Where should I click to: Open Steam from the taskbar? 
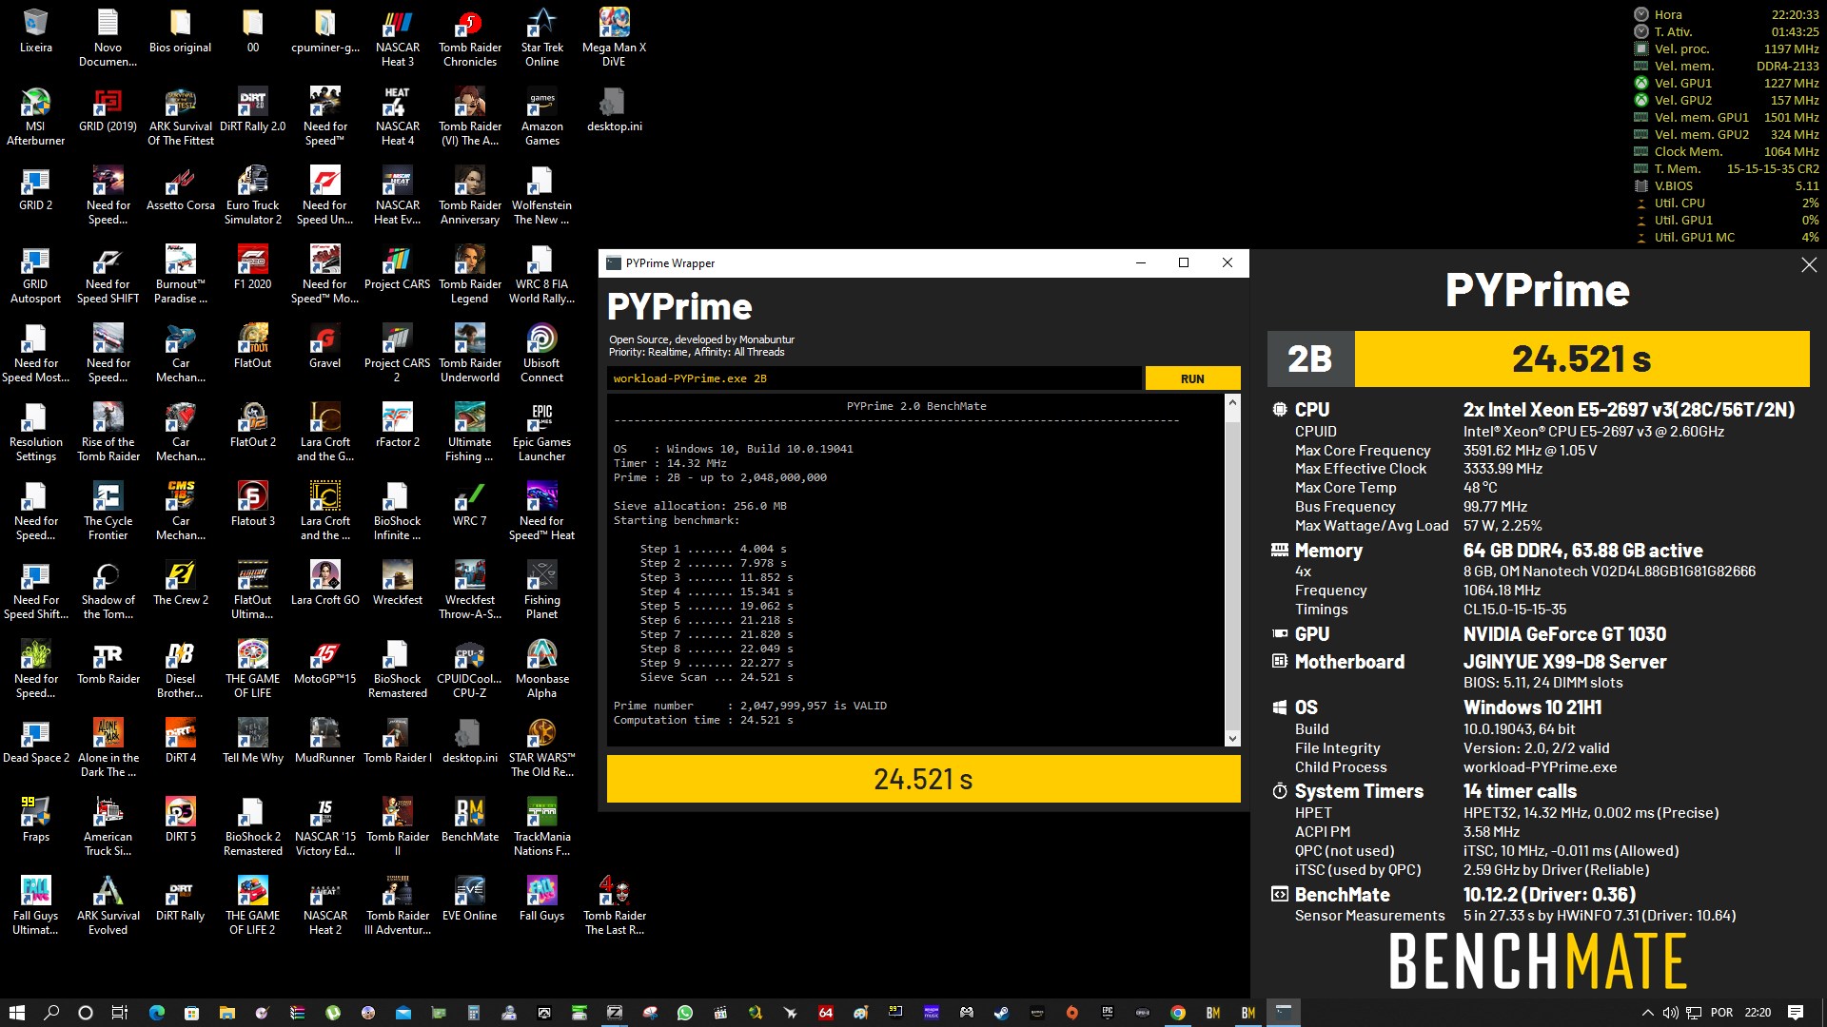coord(1001,1013)
